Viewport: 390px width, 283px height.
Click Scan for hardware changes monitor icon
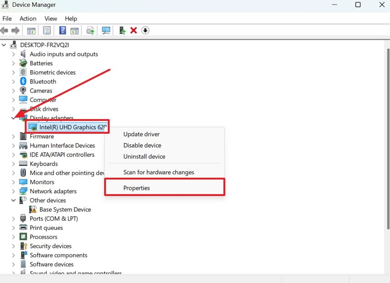(106, 31)
